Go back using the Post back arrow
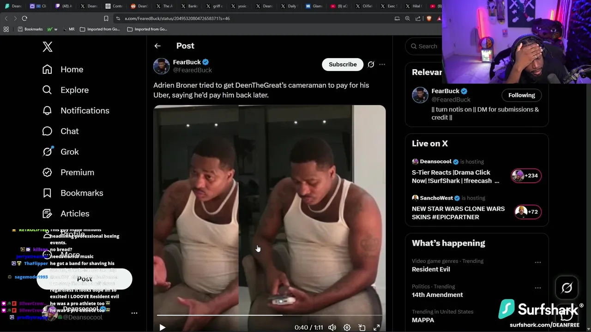The height and width of the screenshot is (332, 591). [x=157, y=46]
